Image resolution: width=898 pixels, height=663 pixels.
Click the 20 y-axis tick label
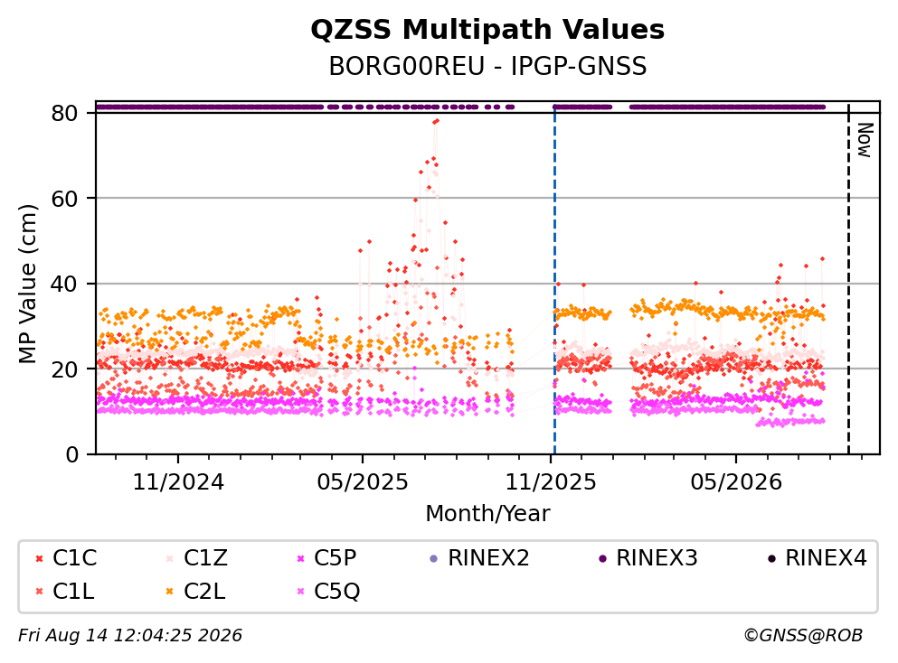coord(64,369)
